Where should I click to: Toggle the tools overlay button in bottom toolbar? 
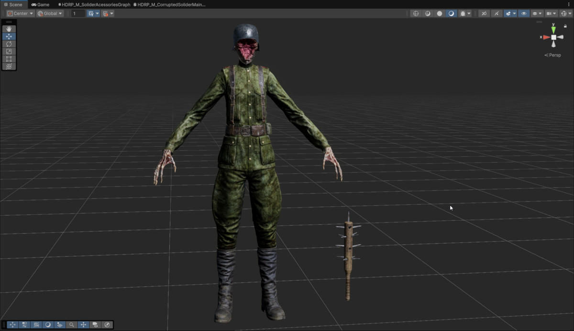[12, 325]
